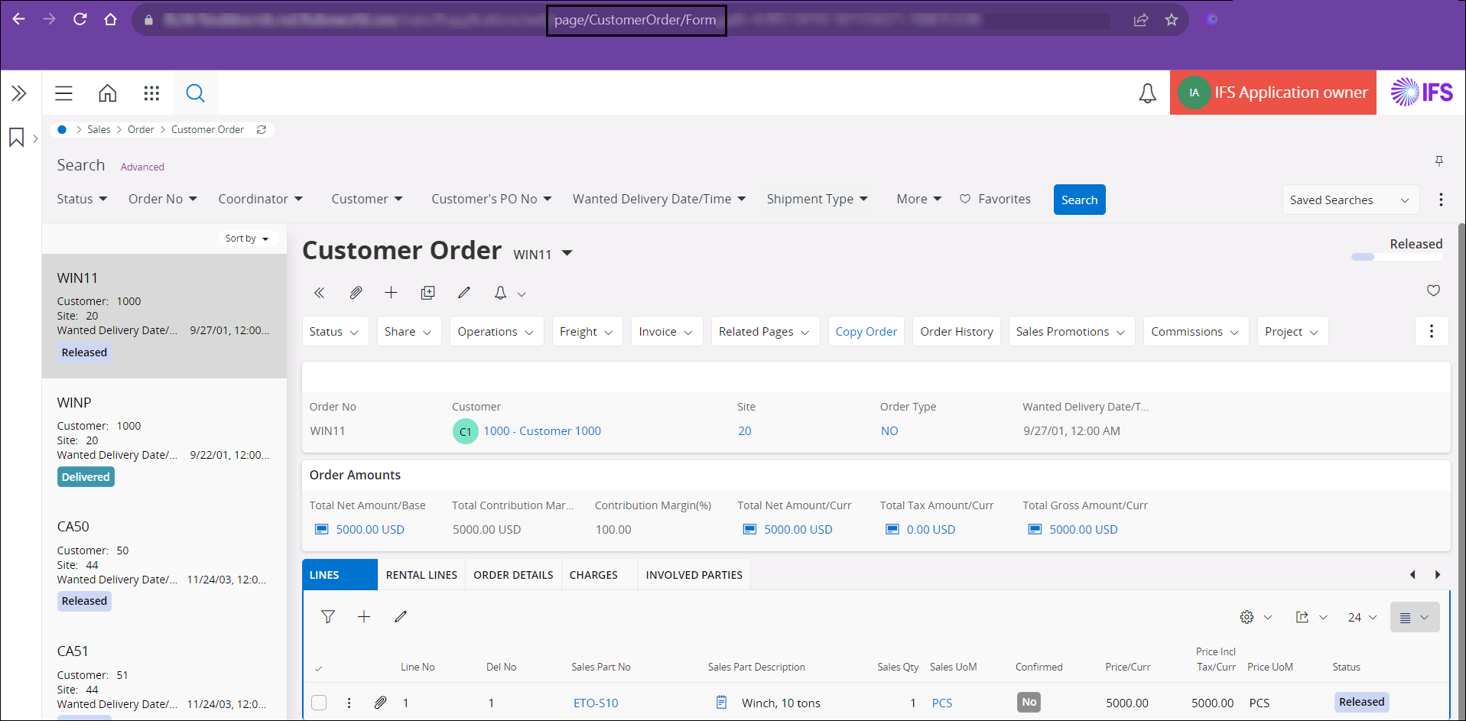Click the pencil edit icon for Customer Order
The width and height of the screenshot is (1466, 721).
point(463,293)
